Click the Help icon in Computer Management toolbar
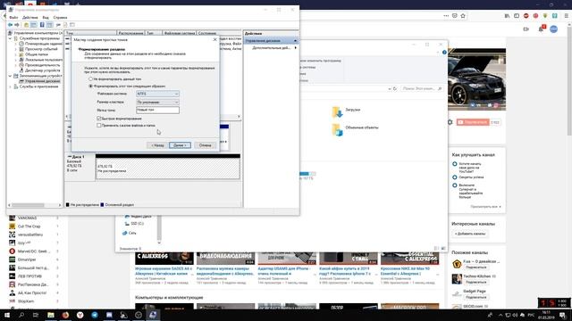This screenshot has height=321, width=572. (42, 25)
